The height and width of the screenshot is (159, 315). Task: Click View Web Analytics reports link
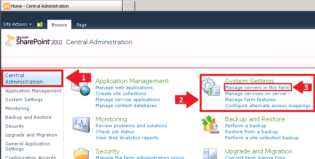point(127,138)
